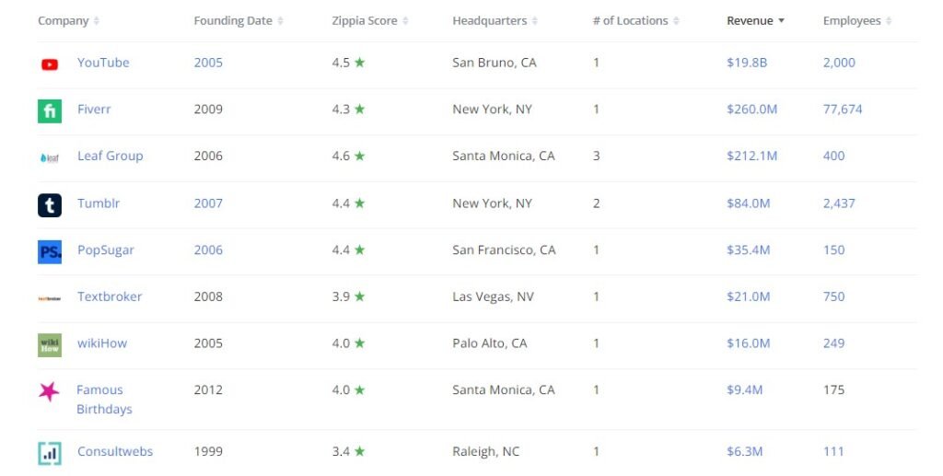Click the green Fiverr logo icon

50,111
